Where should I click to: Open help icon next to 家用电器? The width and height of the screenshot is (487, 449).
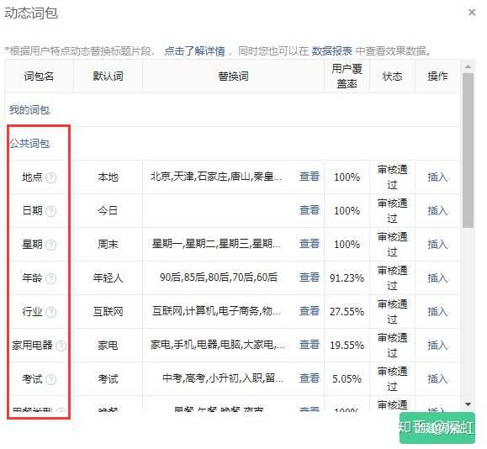(61, 346)
